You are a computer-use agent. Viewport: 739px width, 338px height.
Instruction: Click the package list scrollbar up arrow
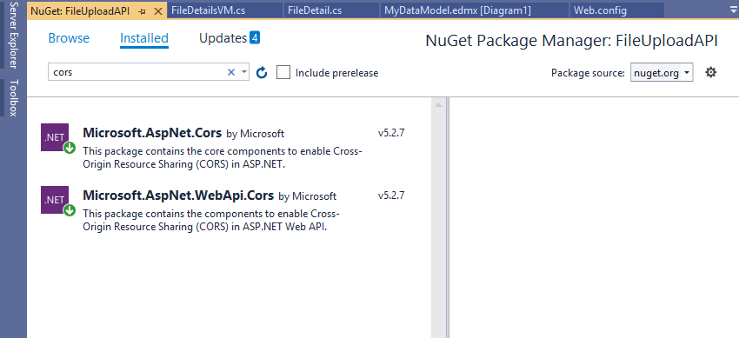(438, 105)
